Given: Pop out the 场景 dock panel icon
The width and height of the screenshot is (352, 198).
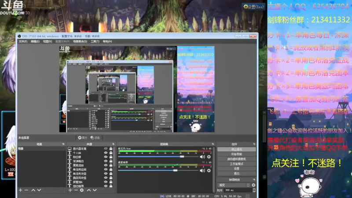Looking at the screenshot, I should pos(63,144).
